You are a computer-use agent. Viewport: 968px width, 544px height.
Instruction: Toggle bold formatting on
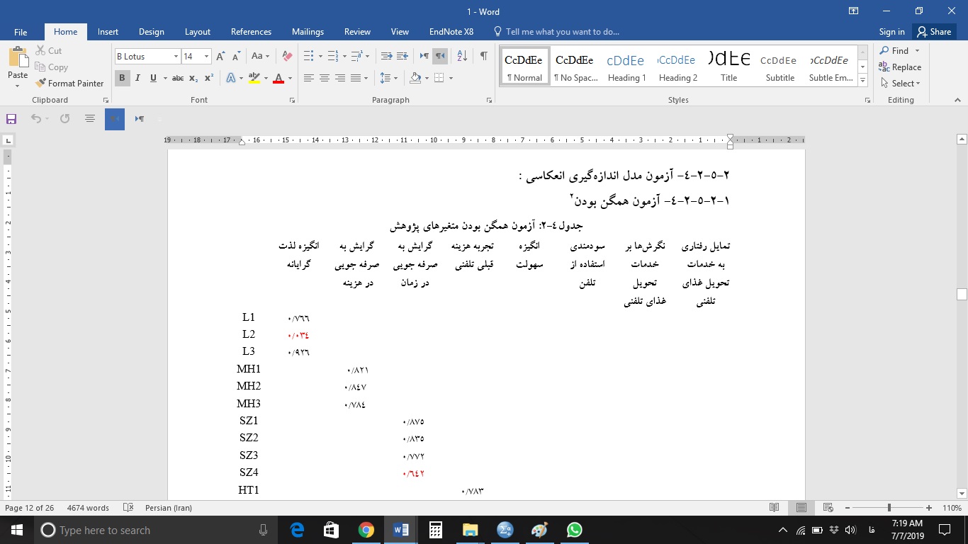[x=121, y=79]
